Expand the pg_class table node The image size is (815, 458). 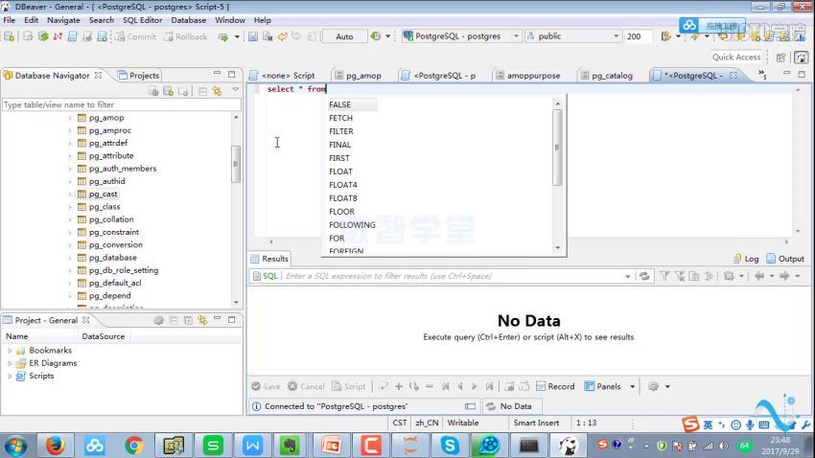click(x=70, y=207)
